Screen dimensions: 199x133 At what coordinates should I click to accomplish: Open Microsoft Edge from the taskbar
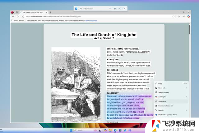(x=115, y=130)
